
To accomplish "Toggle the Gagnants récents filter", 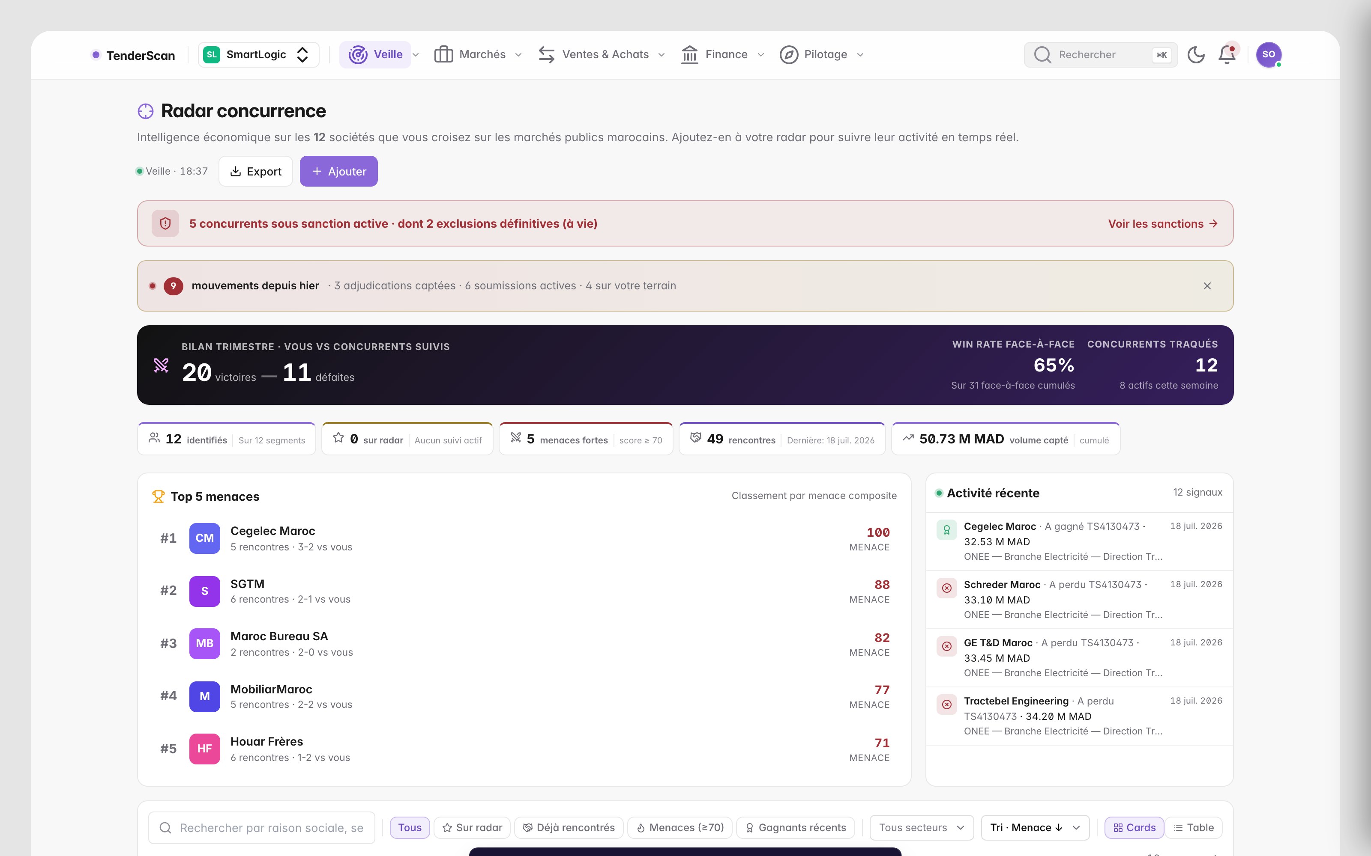I will pyautogui.click(x=796, y=828).
